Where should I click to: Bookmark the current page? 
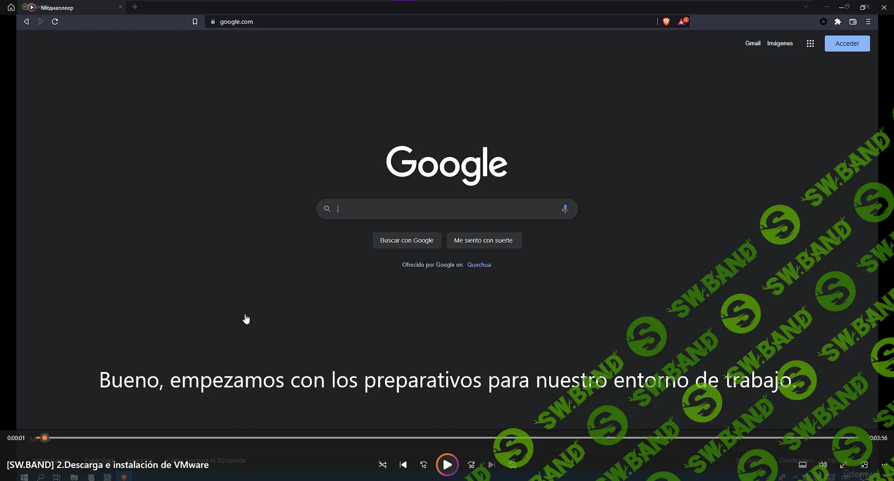(x=195, y=21)
